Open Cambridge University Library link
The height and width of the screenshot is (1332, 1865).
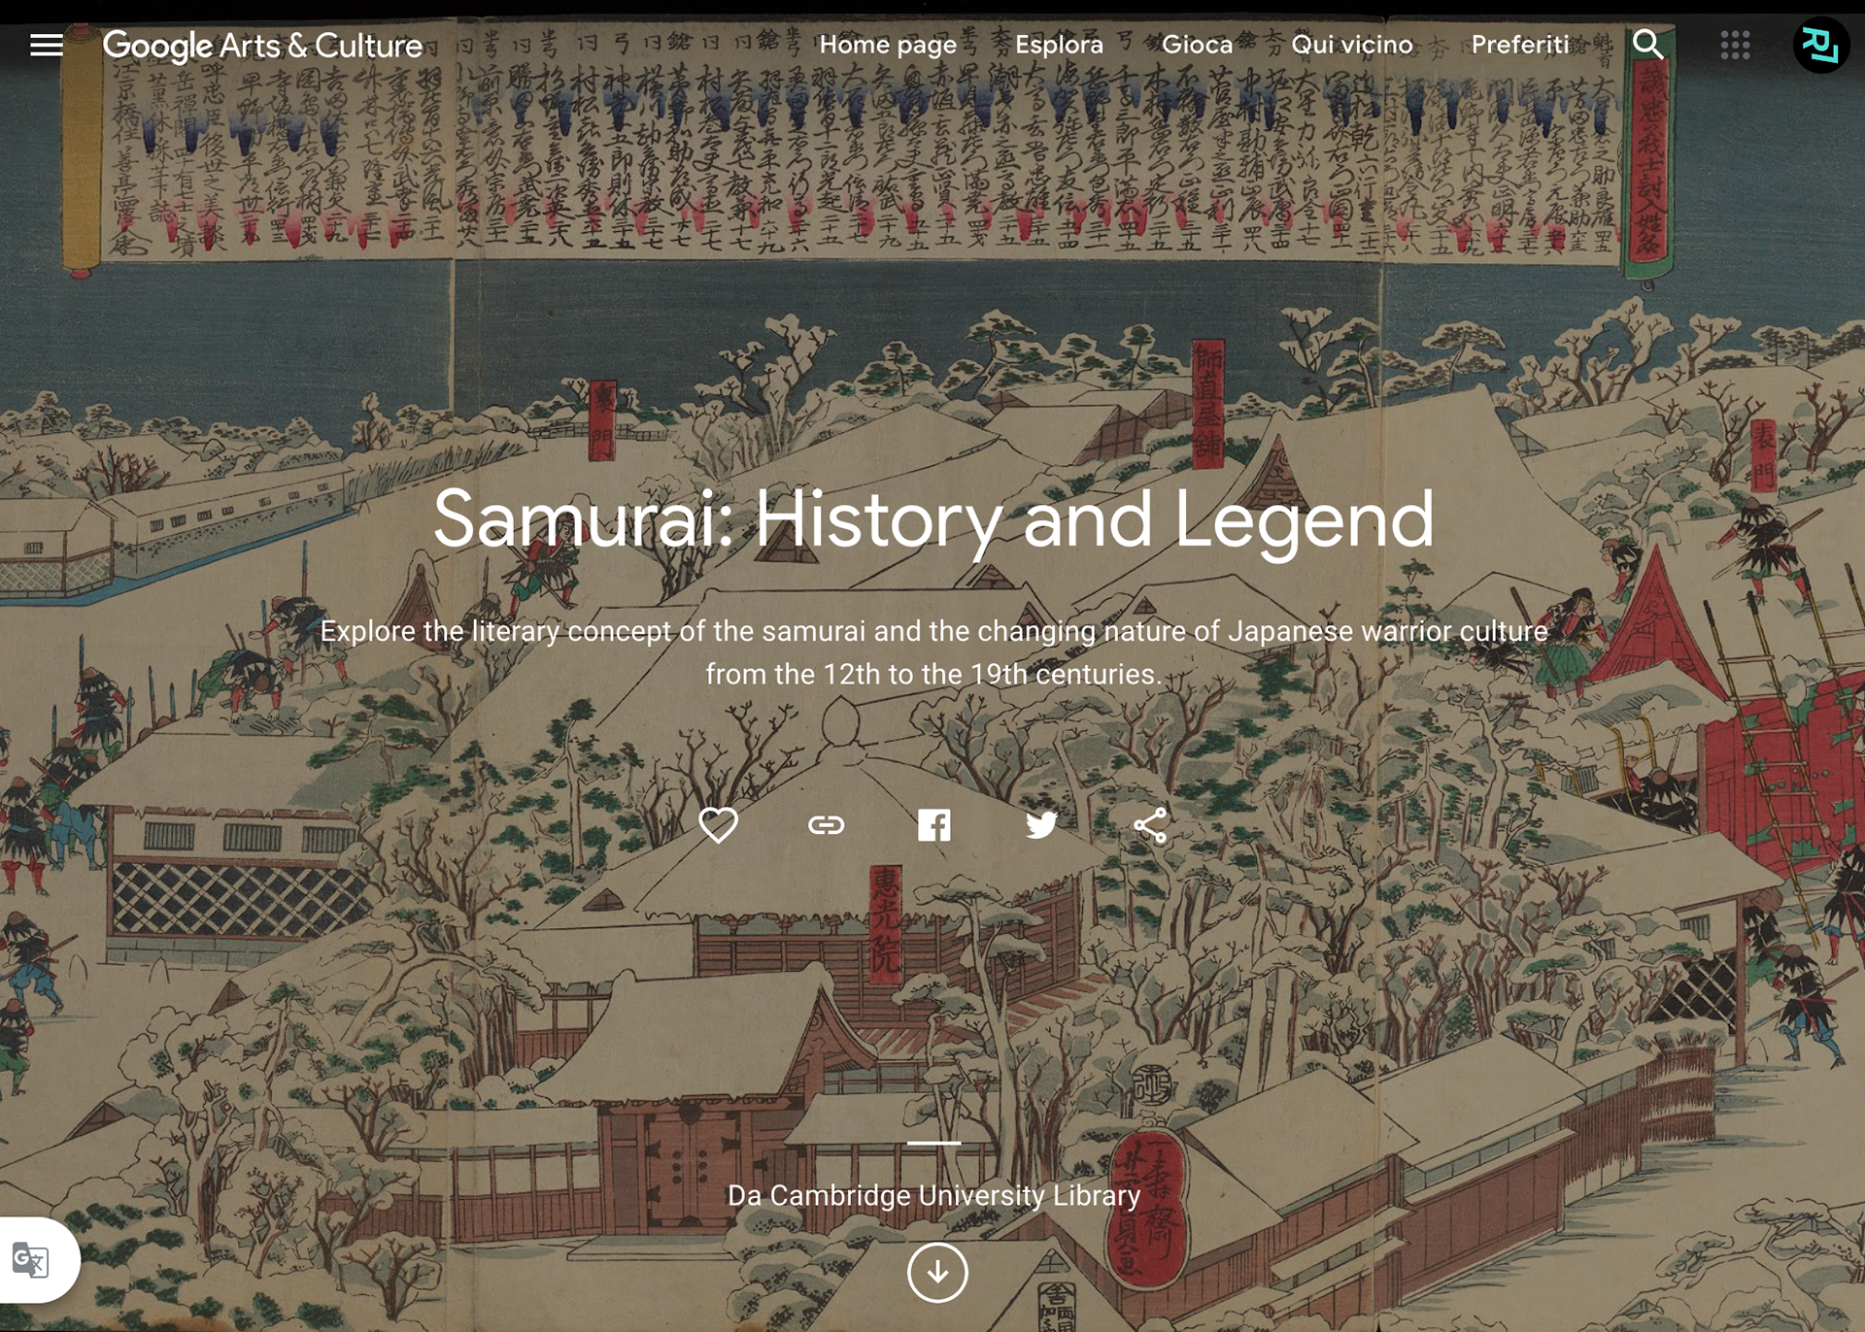pos(933,1195)
